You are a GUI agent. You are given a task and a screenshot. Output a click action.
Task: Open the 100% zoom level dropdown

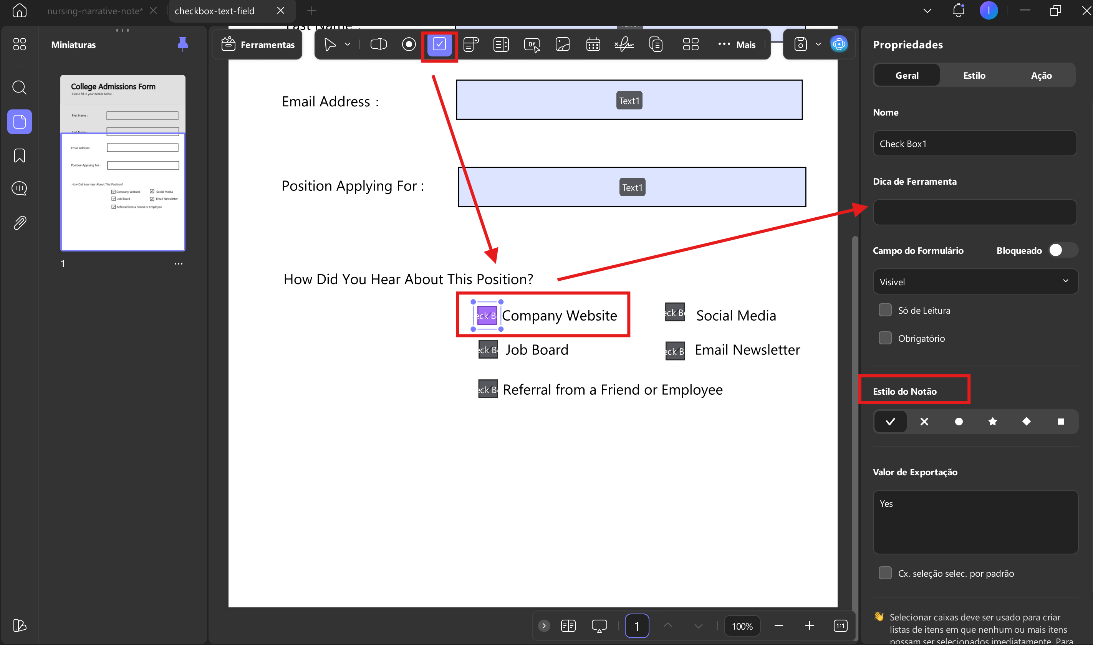coord(742,626)
